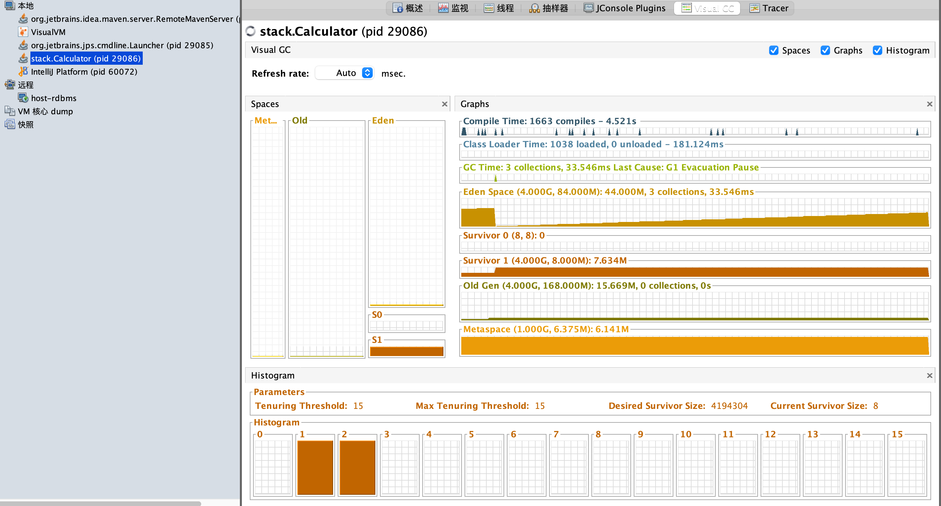Click the VisualVM application icon in tree
The width and height of the screenshot is (941, 506).
point(23,32)
